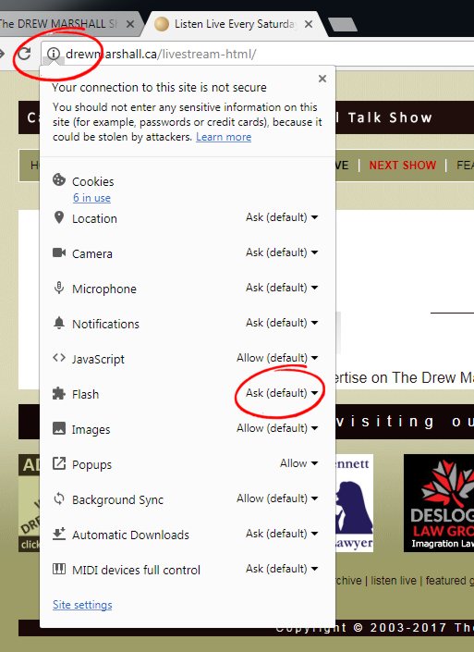Screen dimensions: 474x652
Task: Close the Listen Live Every Saturday tab
Action: click(309, 24)
